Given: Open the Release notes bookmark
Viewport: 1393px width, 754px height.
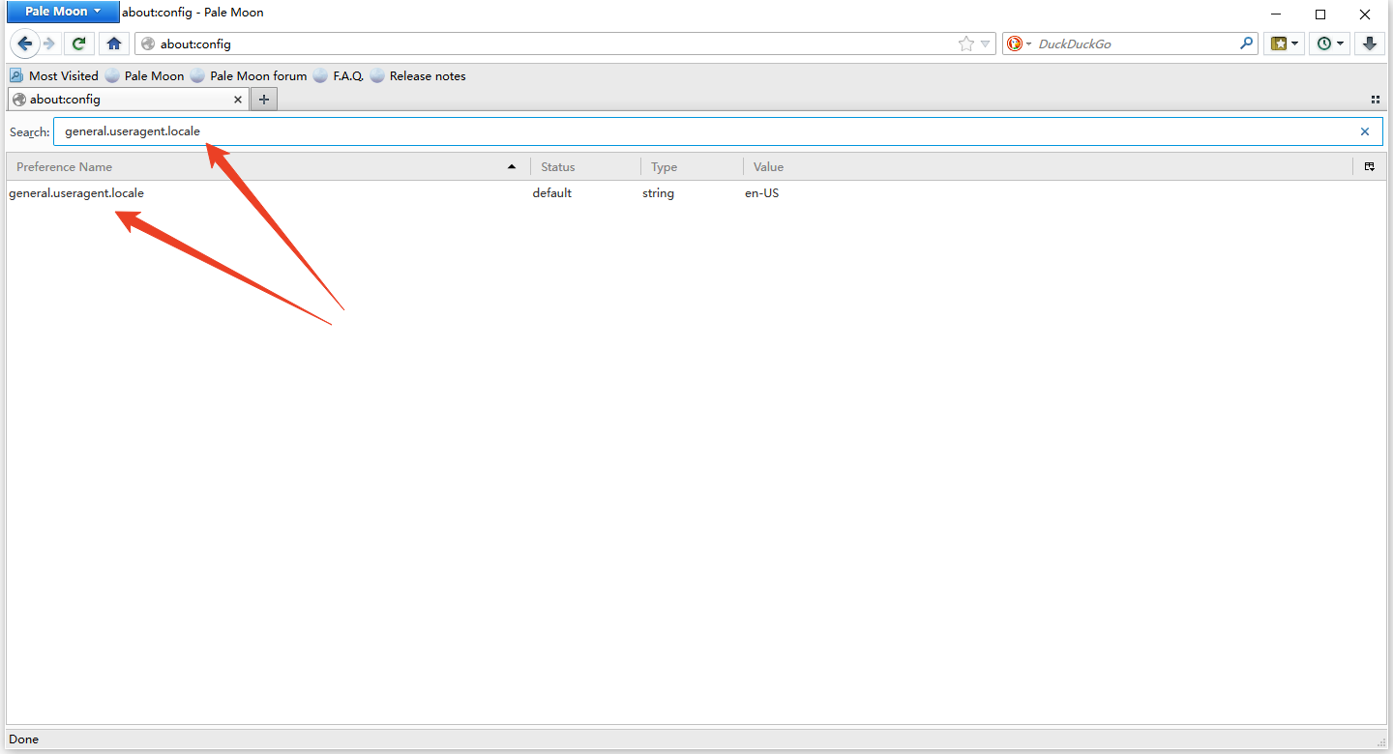Looking at the screenshot, I should 427,76.
